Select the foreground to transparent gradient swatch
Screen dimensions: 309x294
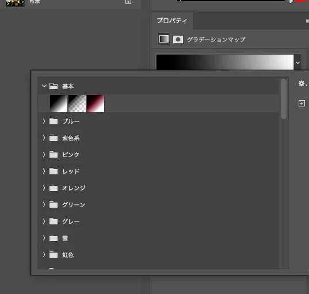pyautogui.click(x=77, y=104)
